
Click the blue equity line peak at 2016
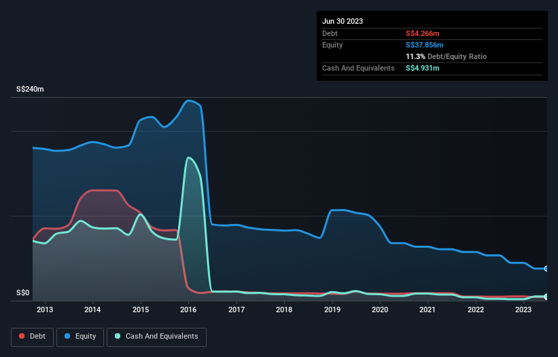[188, 100]
